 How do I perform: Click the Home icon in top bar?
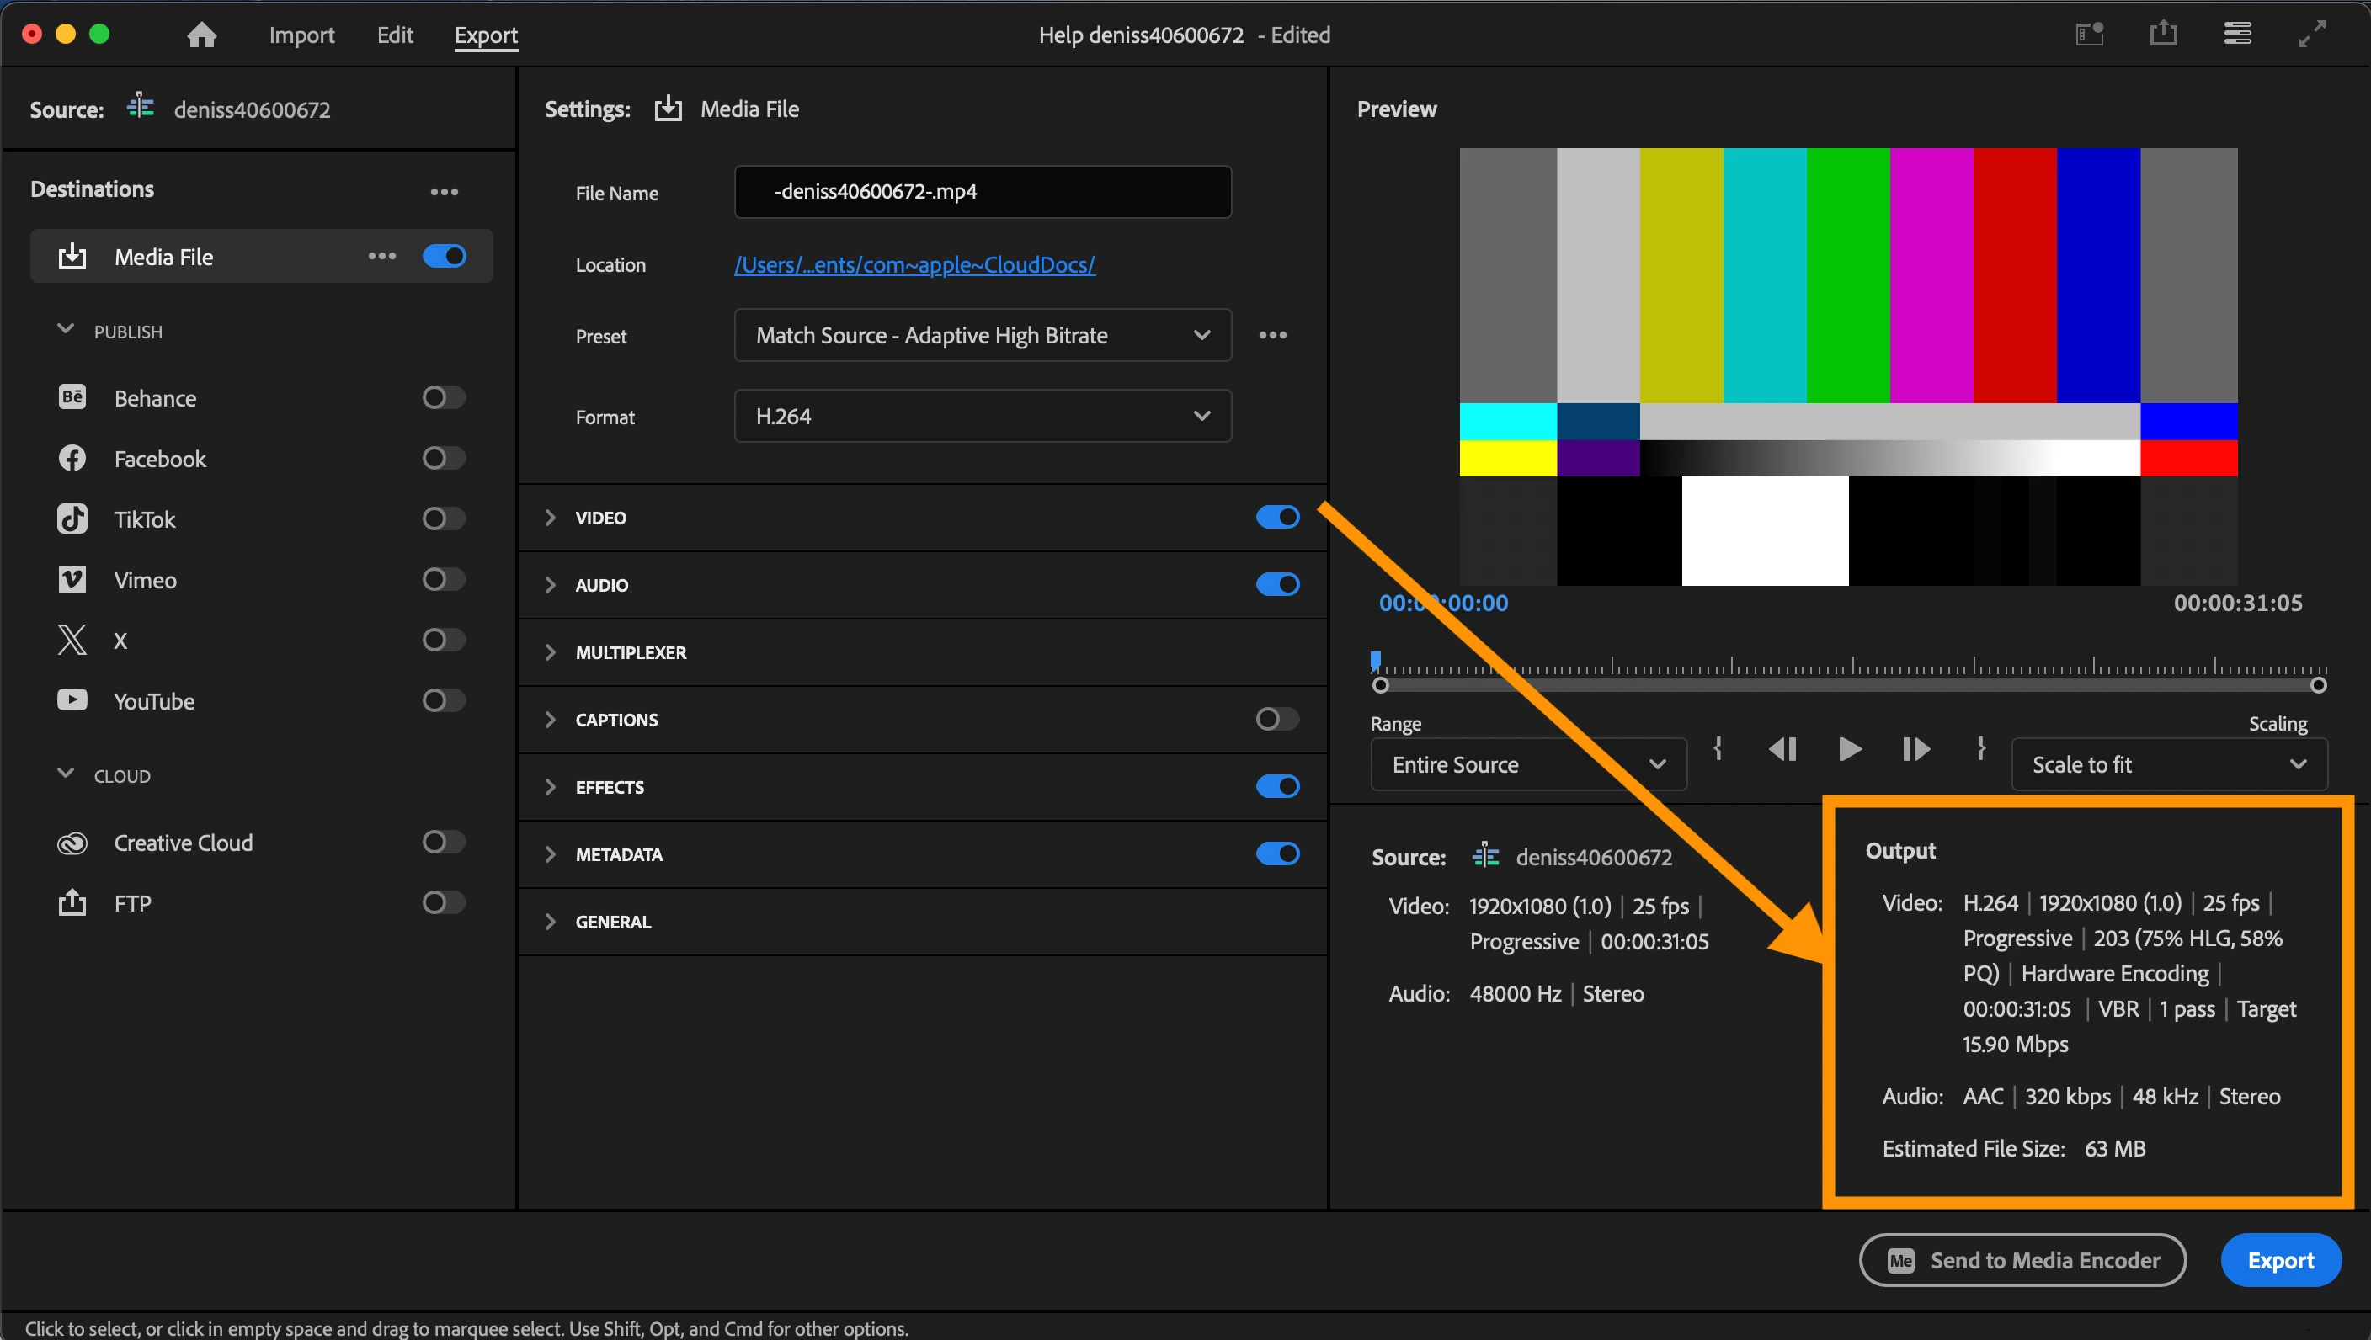click(201, 35)
